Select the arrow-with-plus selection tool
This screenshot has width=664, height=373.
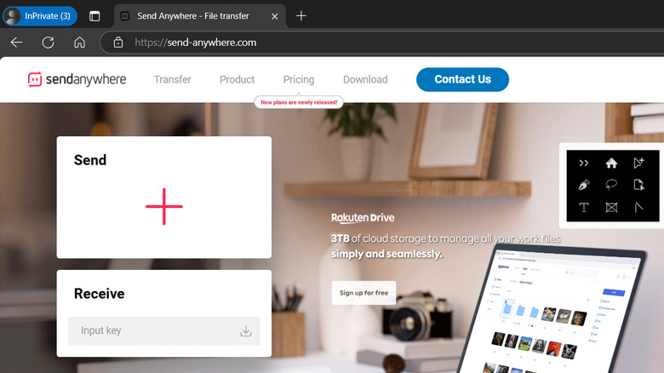coord(638,163)
